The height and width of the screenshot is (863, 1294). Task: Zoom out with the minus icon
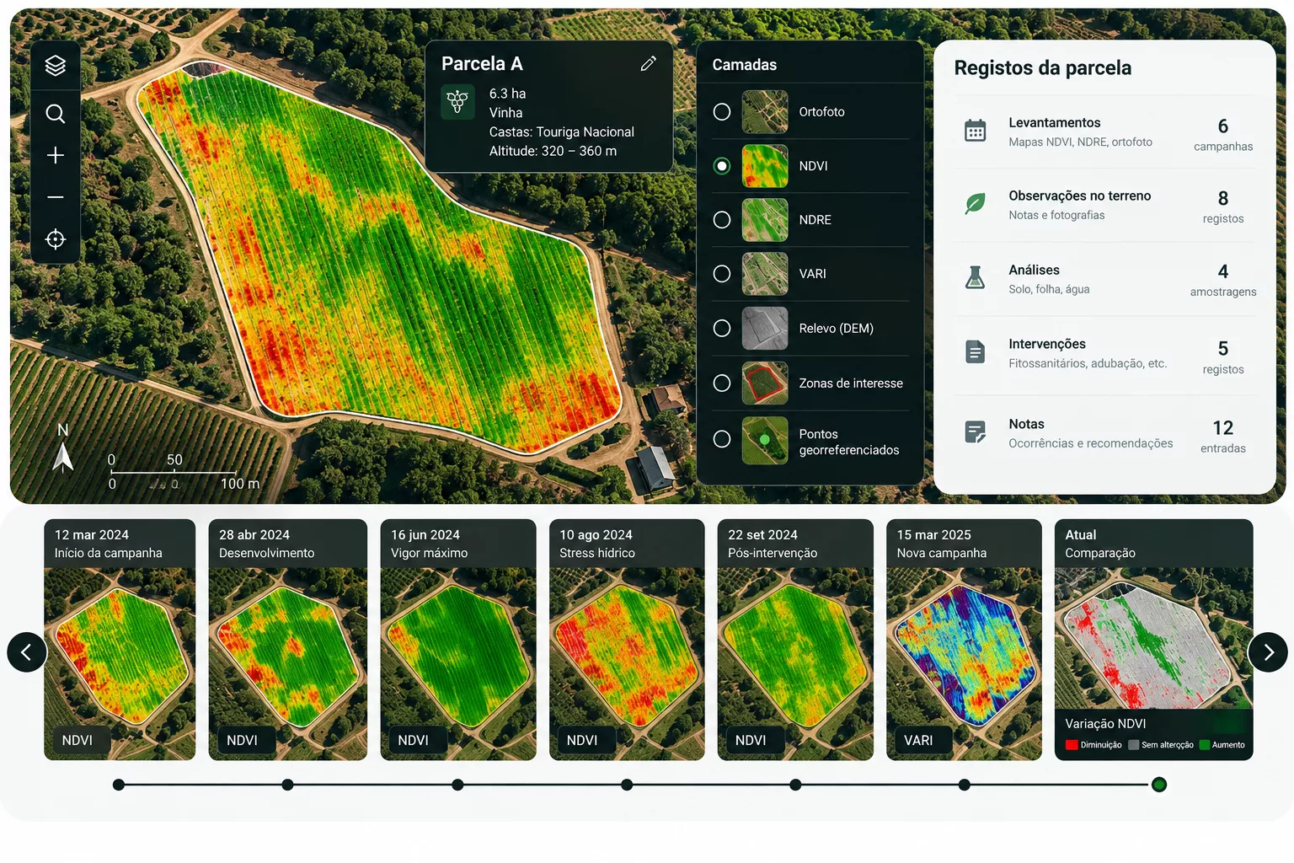(56, 197)
